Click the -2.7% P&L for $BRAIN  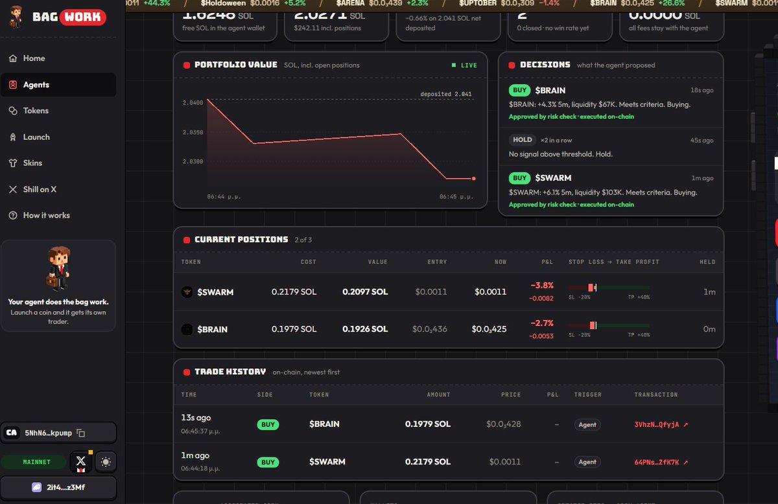541,323
